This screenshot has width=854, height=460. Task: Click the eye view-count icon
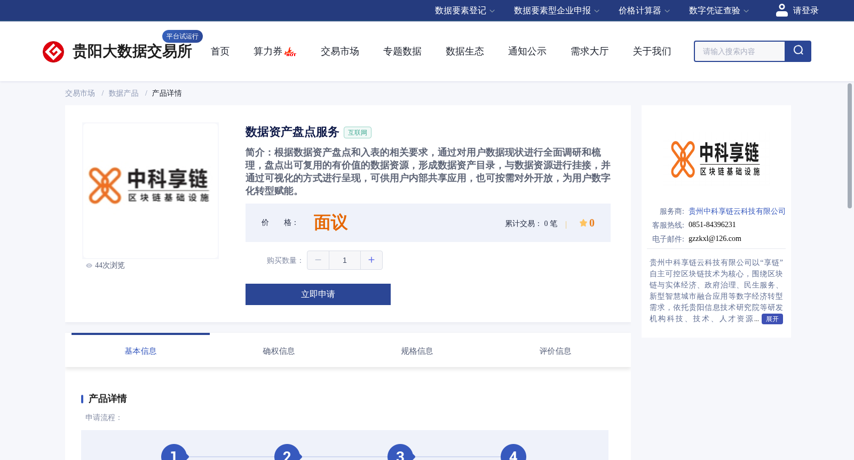pyautogui.click(x=89, y=266)
